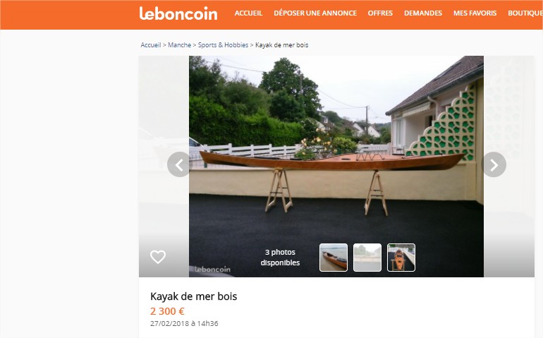Click the 2 300 € price
The image size is (543, 338).
[x=167, y=311]
